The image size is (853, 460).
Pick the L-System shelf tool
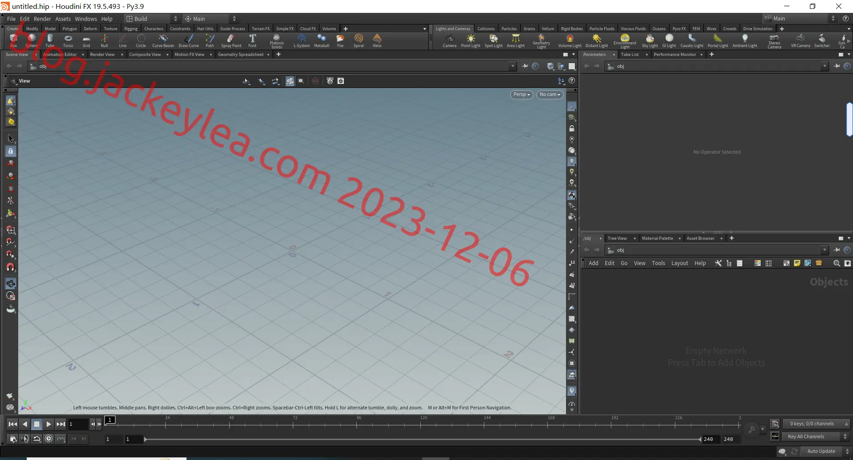coord(302,40)
